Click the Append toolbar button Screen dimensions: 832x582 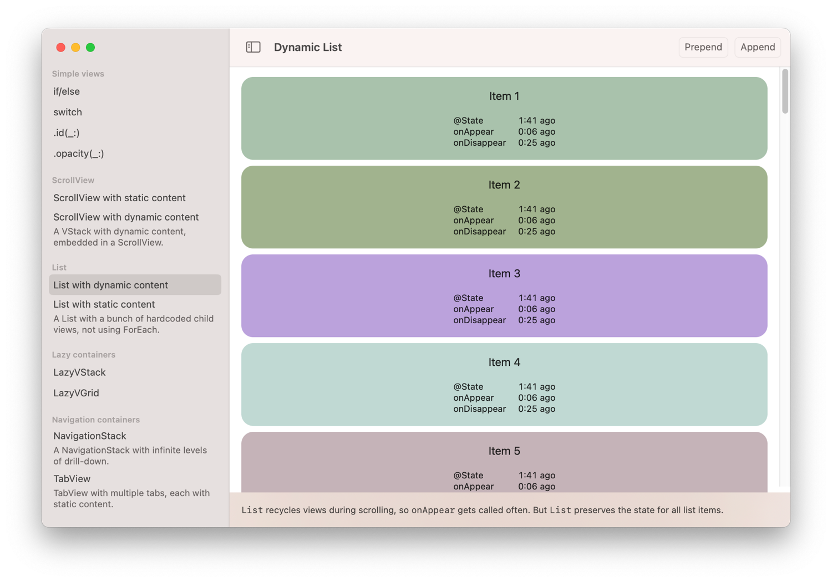point(758,47)
